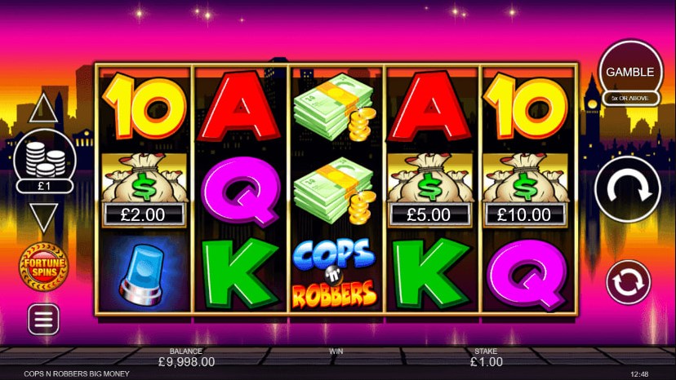The width and height of the screenshot is (676, 380).
Task: Select the blue police siren symbol
Action: 143,273
